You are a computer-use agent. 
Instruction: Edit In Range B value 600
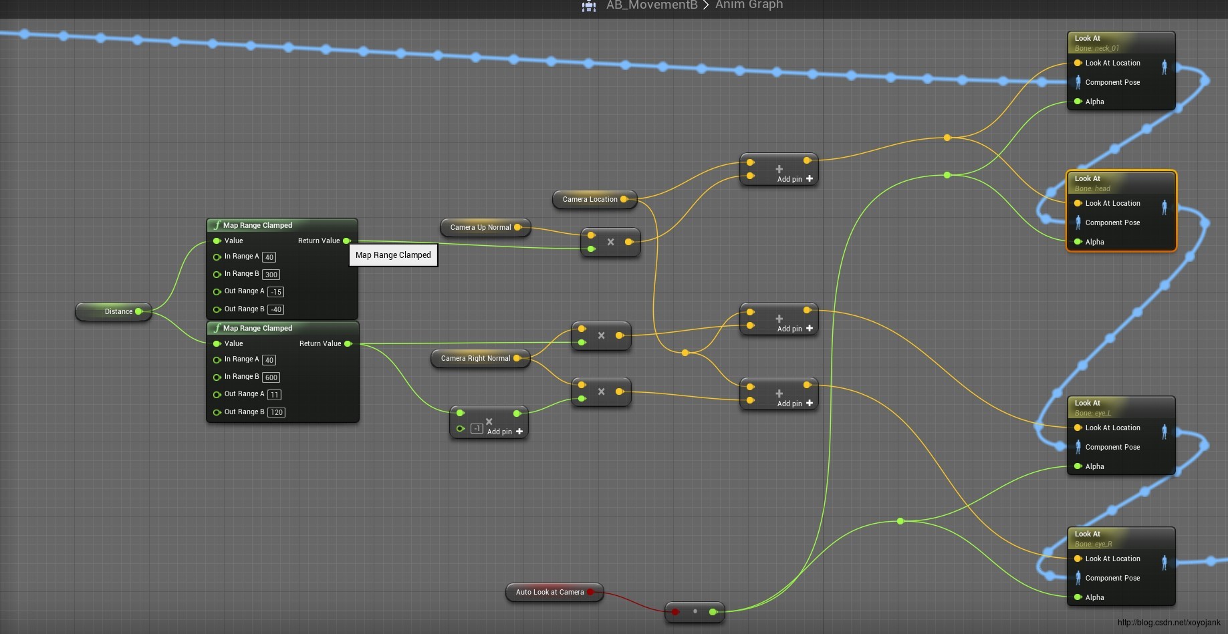tap(271, 377)
